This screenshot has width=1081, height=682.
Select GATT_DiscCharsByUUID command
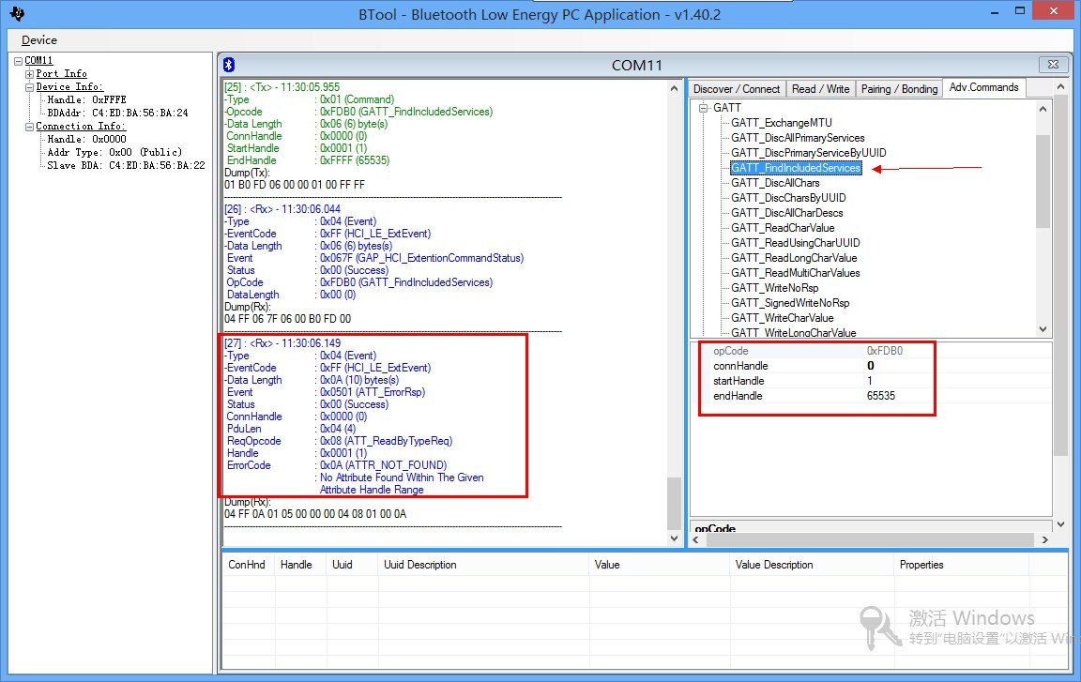788,198
